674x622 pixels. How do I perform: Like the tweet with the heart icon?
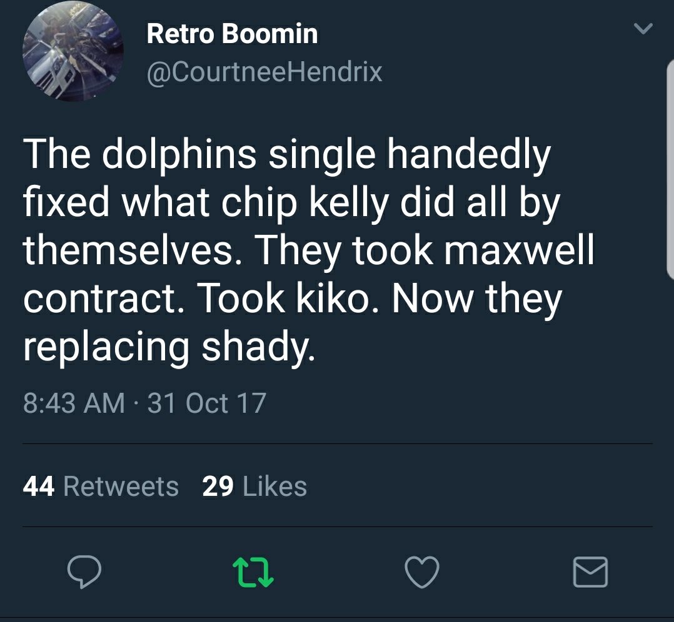coord(422,571)
